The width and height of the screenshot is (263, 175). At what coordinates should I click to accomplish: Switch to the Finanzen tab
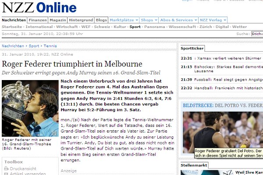tap(38, 20)
